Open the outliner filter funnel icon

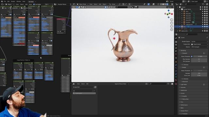point(203,4)
